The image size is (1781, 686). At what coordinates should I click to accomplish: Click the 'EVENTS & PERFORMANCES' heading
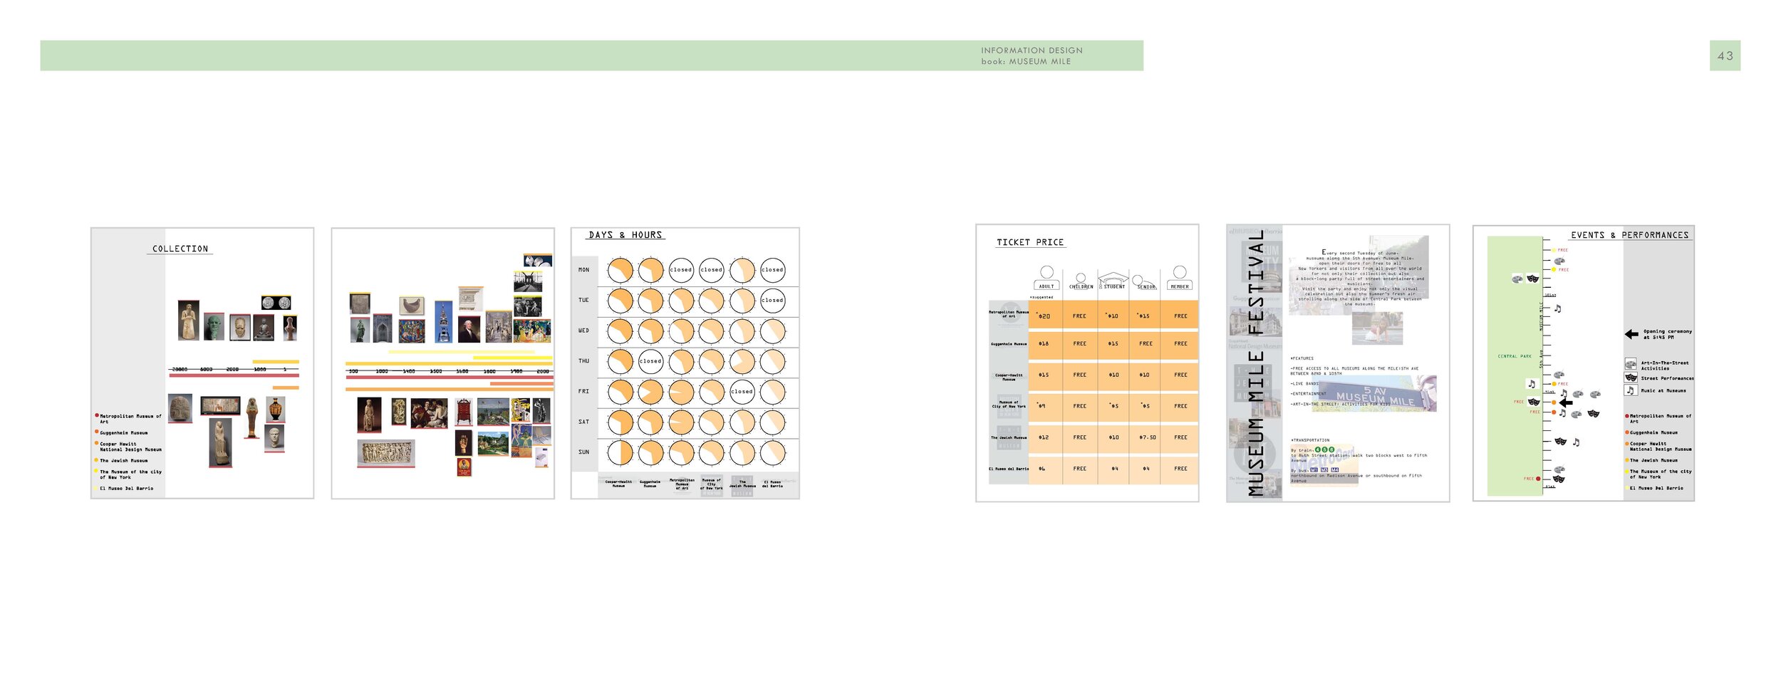pos(1630,235)
